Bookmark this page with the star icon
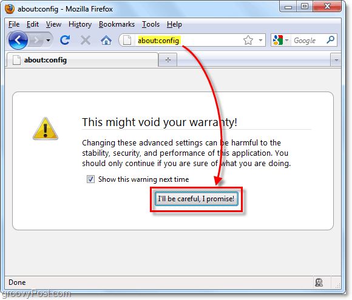352x300 pixels. [x=248, y=41]
